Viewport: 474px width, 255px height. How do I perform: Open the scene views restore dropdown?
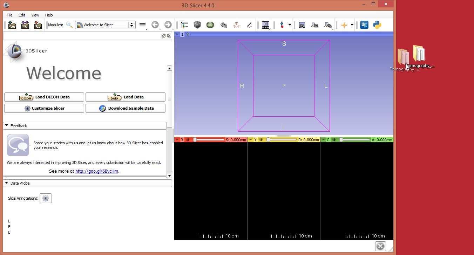click(x=329, y=25)
